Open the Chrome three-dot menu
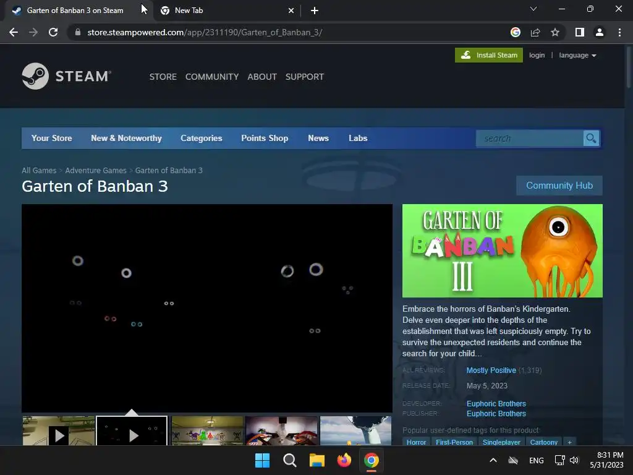633x475 pixels. (x=619, y=32)
